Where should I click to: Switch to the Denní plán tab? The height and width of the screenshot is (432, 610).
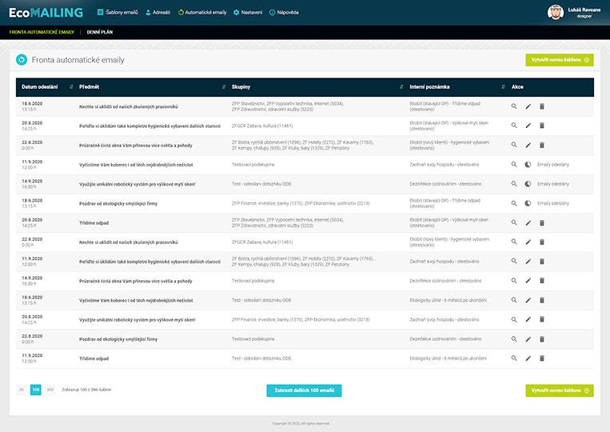click(x=99, y=32)
